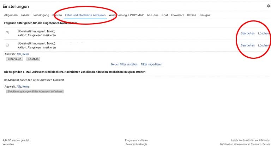The width and height of the screenshot is (271, 152).
Task: Click the Löschen link for the second filter
Action: 263,45
